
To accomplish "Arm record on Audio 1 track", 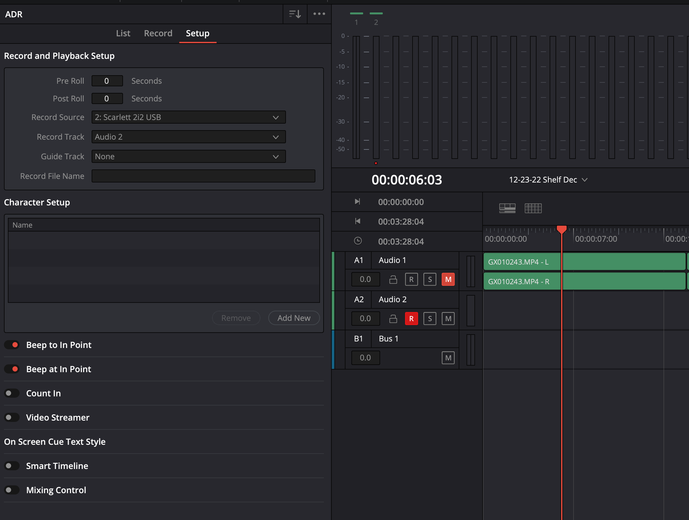I will point(411,279).
